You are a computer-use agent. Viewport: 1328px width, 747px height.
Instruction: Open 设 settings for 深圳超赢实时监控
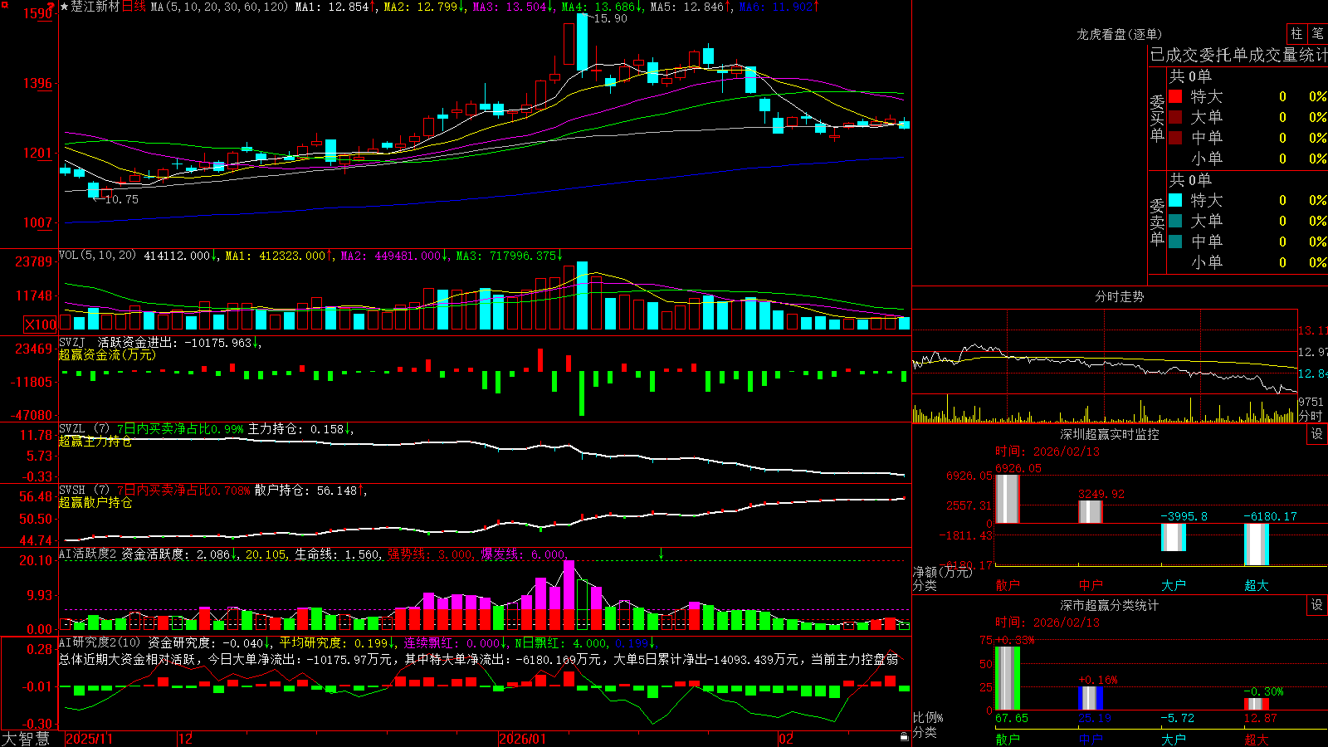coord(1317,434)
